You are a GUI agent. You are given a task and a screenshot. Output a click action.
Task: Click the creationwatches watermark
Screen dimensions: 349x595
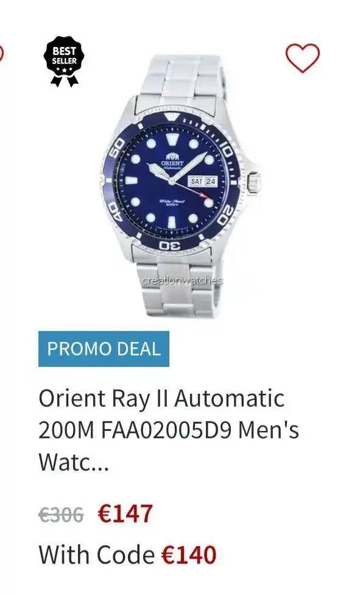tap(183, 281)
